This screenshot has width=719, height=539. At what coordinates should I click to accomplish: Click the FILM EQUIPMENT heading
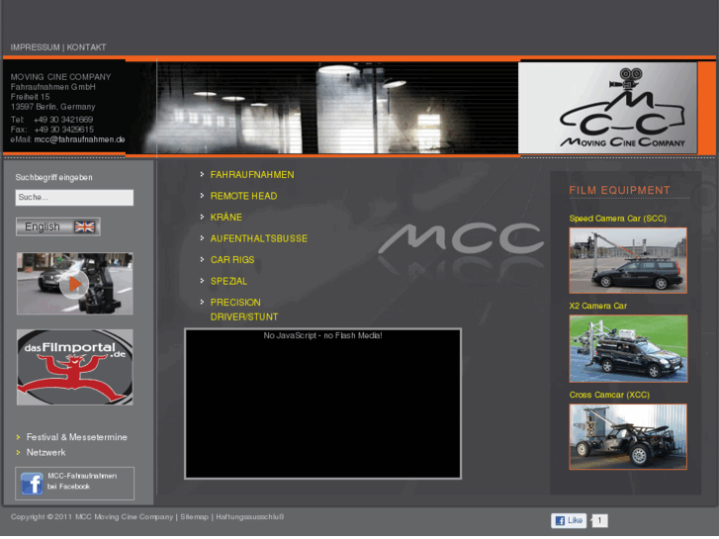click(x=619, y=190)
